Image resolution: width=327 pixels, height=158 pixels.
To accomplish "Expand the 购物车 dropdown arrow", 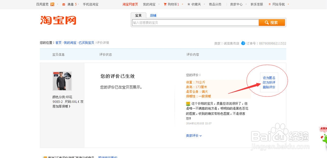I will pos(182,4).
